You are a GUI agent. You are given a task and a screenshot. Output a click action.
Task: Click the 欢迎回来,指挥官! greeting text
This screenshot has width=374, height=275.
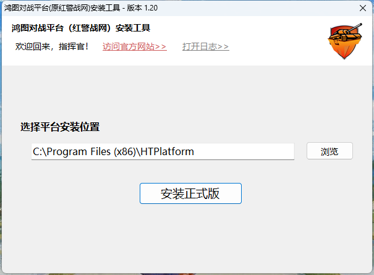pyautogui.click(x=52, y=46)
